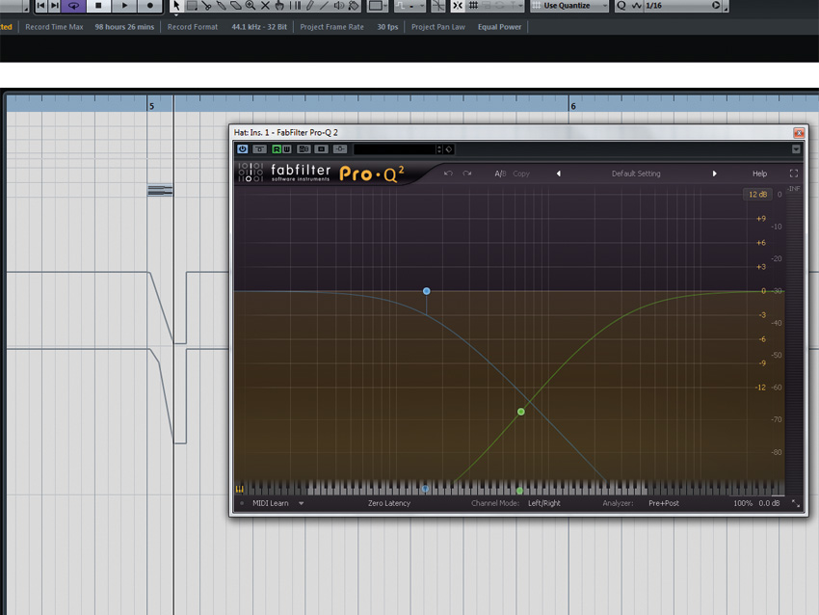Select the Color paint bucket tool
Image resolution: width=819 pixels, height=615 pixels.
tap(354, 6)
